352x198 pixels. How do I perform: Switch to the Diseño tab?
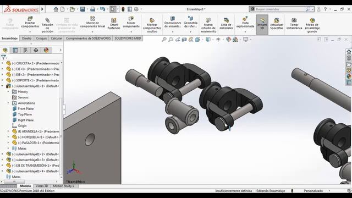coord(27,38)
